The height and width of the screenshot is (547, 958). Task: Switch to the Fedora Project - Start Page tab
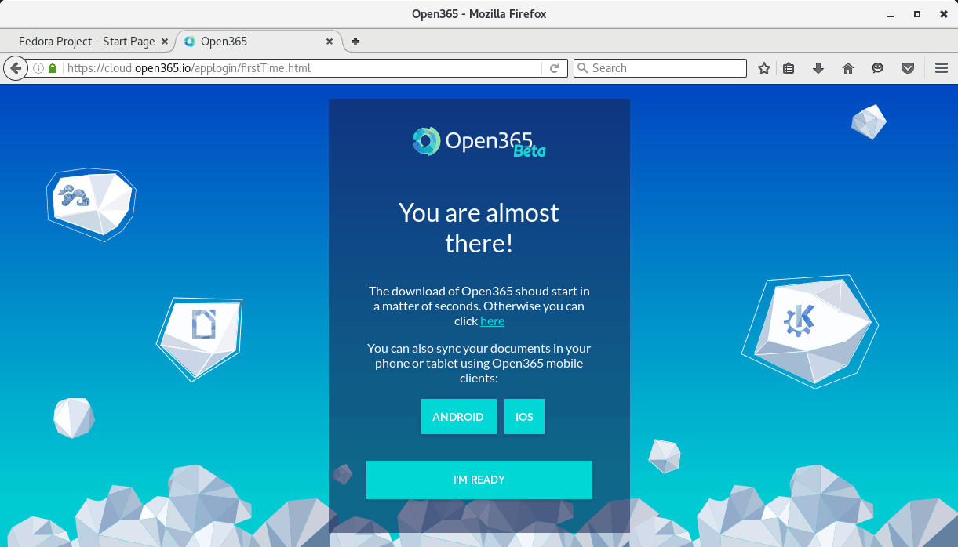87,42
